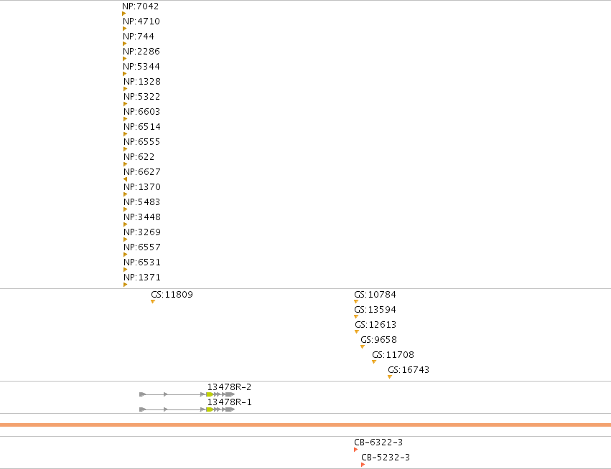The height and width of the screenshot is (469, 611).
Task: Pick the NP:5344 label
Action: pos(141,67)
